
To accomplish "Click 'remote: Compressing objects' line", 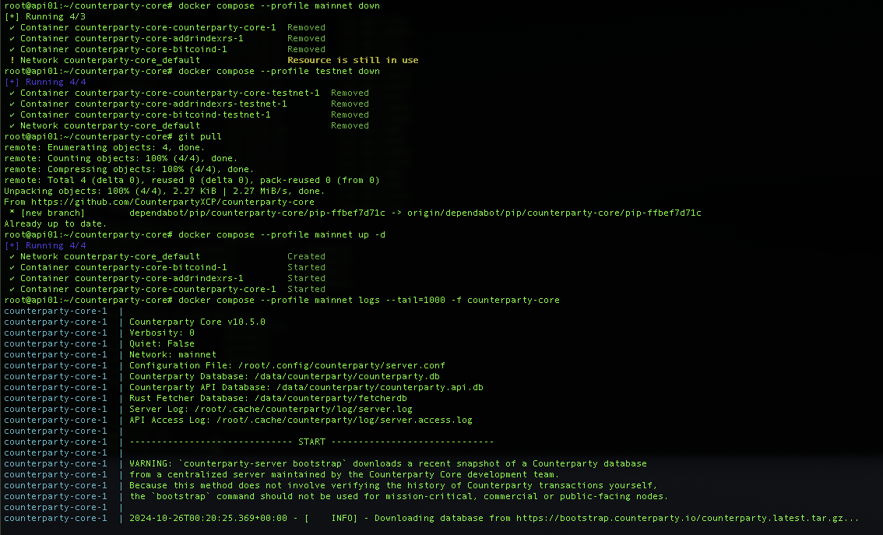I will [x=129, y=169].
